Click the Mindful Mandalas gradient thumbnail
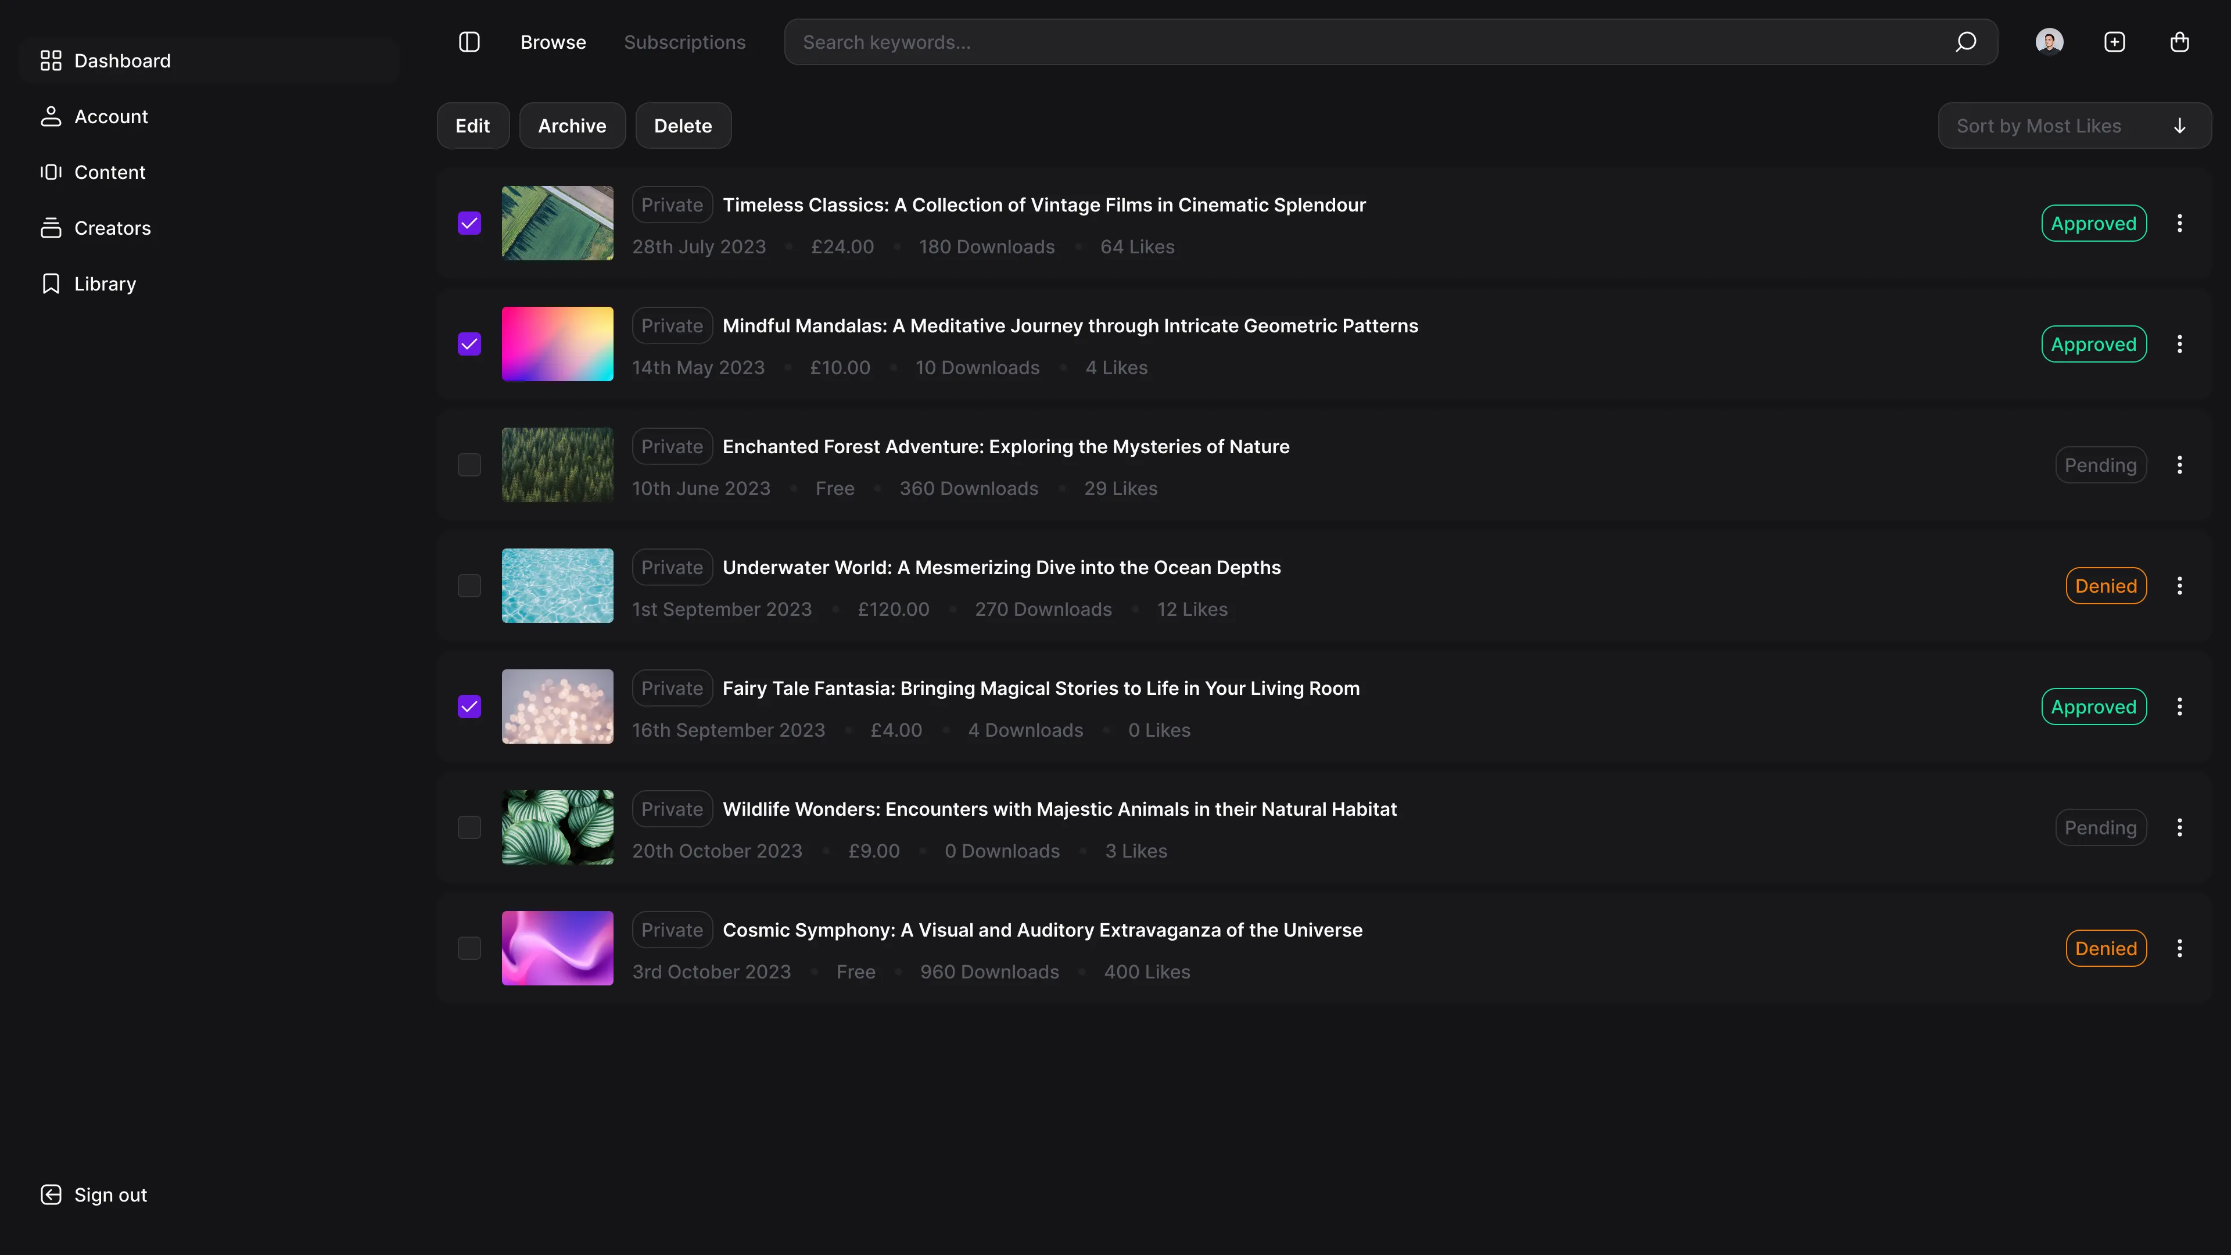Image resolution: width=2231 pixels, height=1255 pixels. [x=557, y=343]
